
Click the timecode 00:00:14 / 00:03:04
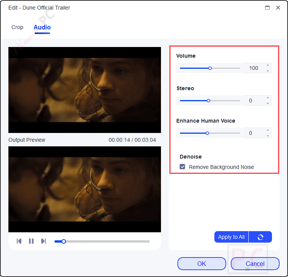(x=132, y=140)
